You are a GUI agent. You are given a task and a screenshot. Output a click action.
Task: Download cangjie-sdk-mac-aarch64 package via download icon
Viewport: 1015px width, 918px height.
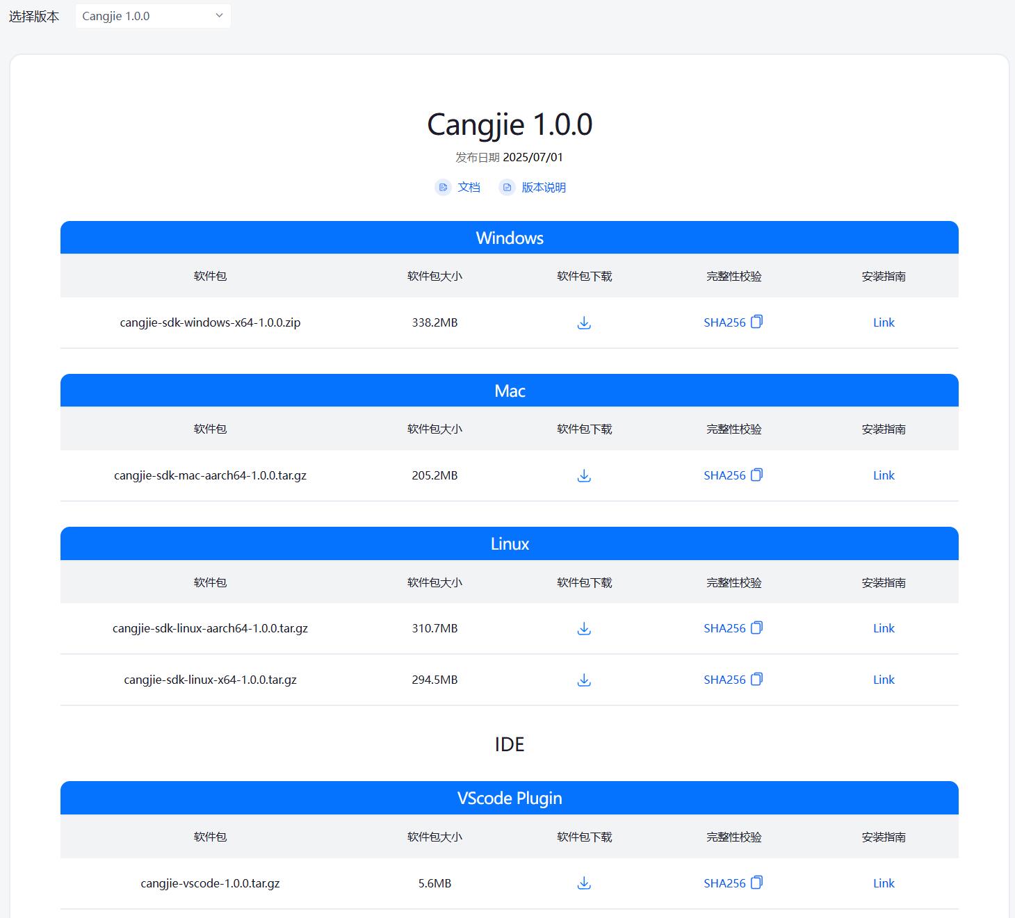click(584, 476)
